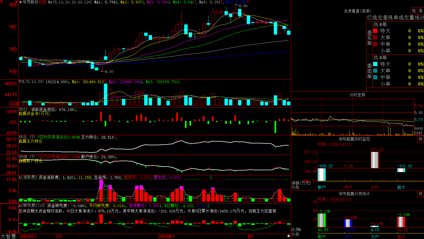424x239 pixels.
Task: Click the 4.30 low price annotation
Action: [x=109, y=71]
